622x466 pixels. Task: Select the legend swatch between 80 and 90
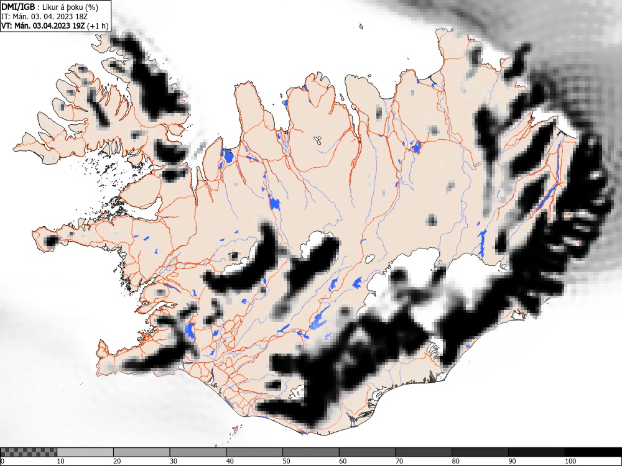click(x=480, y=452)
